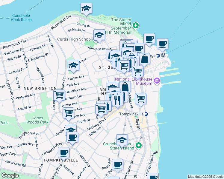Screen dimensions: 224x179
Task: Select the school marker beside Curtis High School
Action: coord(99,35)
